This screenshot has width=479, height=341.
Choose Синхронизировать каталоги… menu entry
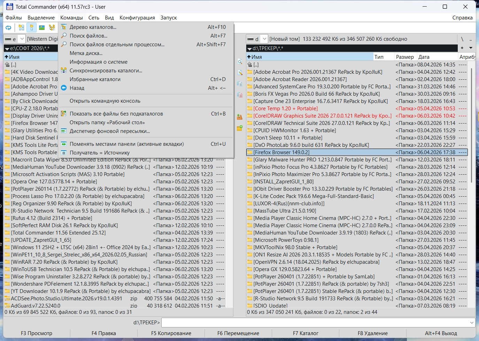coord(146,71)
